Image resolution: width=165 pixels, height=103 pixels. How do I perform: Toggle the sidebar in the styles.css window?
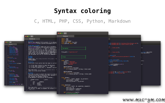11,42
